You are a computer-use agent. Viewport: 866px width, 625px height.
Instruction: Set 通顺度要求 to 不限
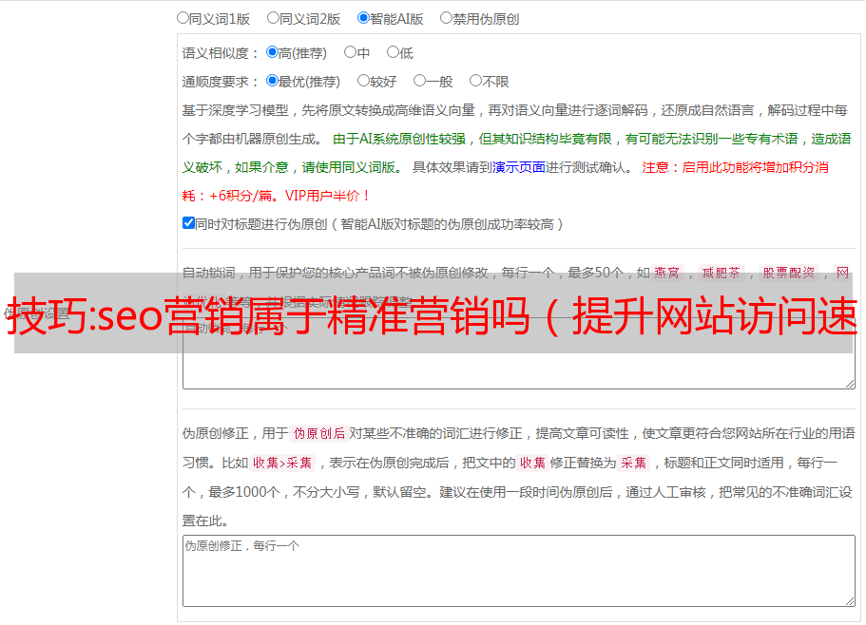click(475, 81)
